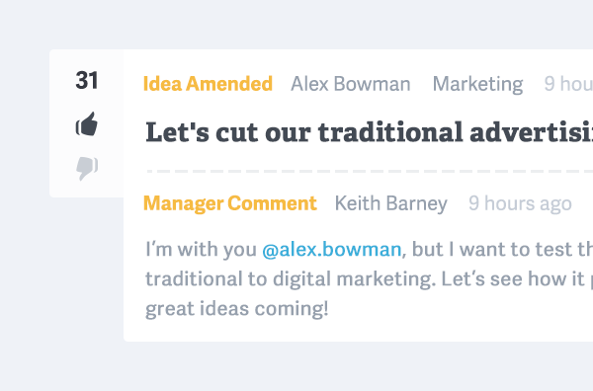
Task: Click the vote count 31
Action: 87,80
